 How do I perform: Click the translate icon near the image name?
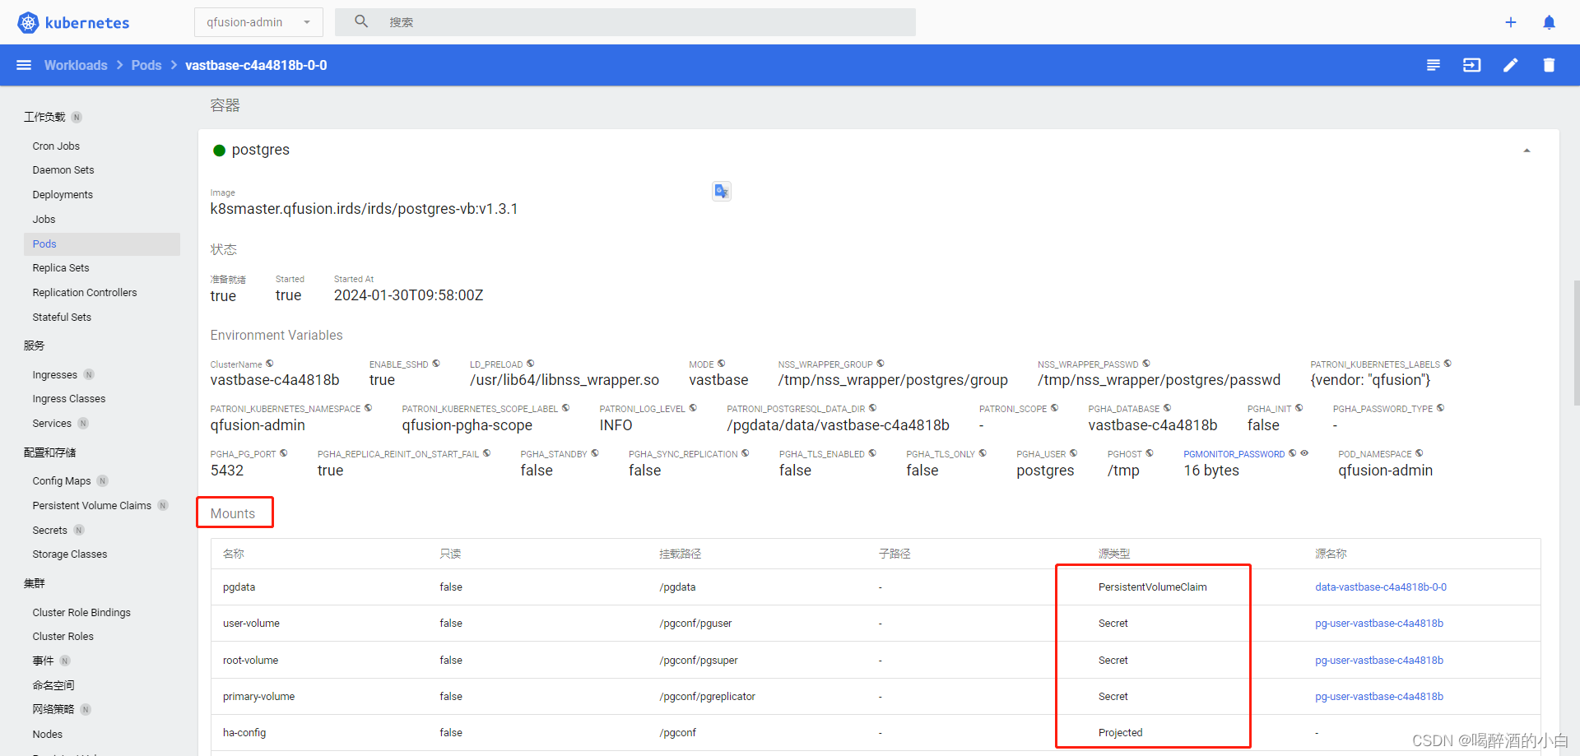click(722, 191)
